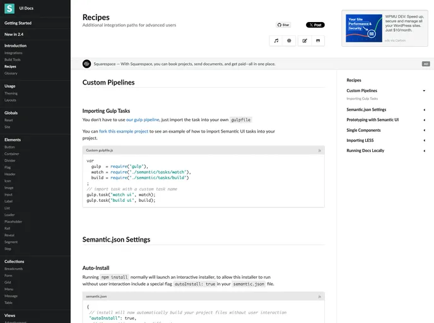434x323 pixels.
Task: Open the Input element docs
Action: (8, 194)
